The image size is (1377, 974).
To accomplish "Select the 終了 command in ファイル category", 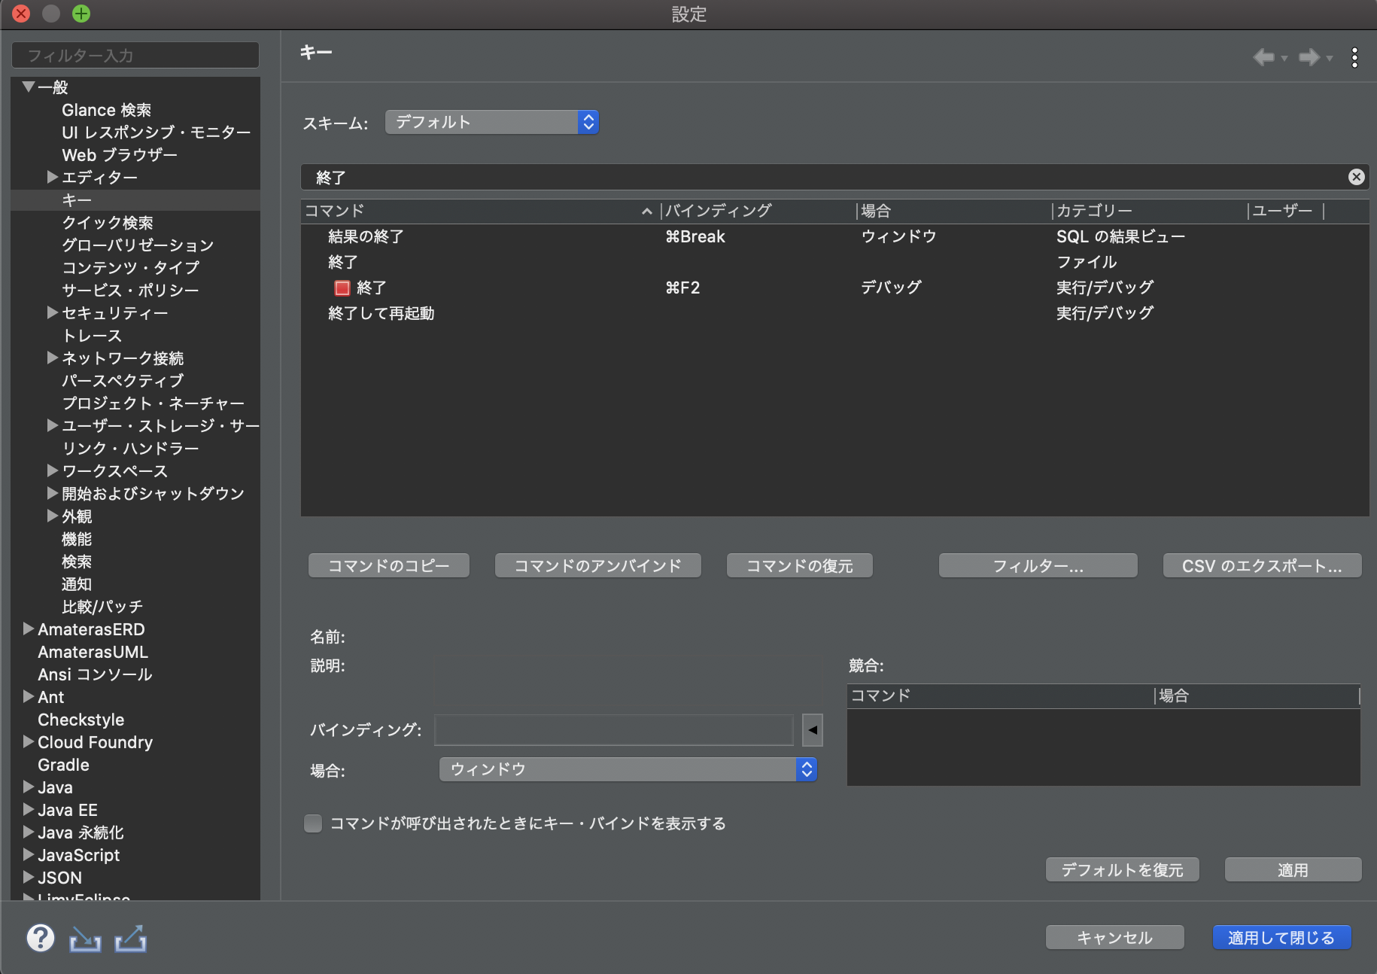I will pyautogui.click(x=835, y=262).
